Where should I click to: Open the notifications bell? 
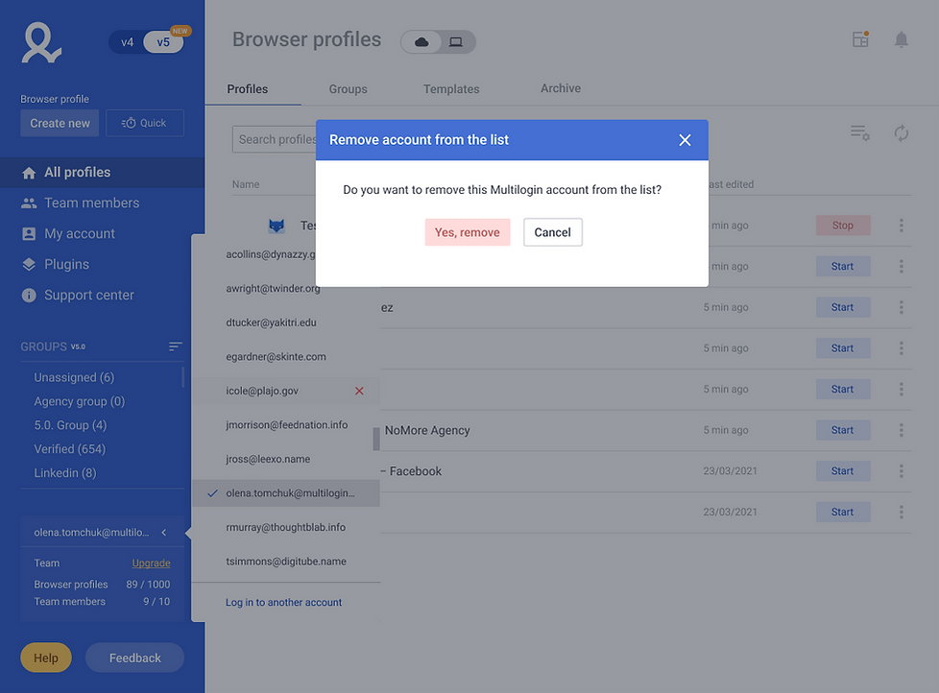901,39
